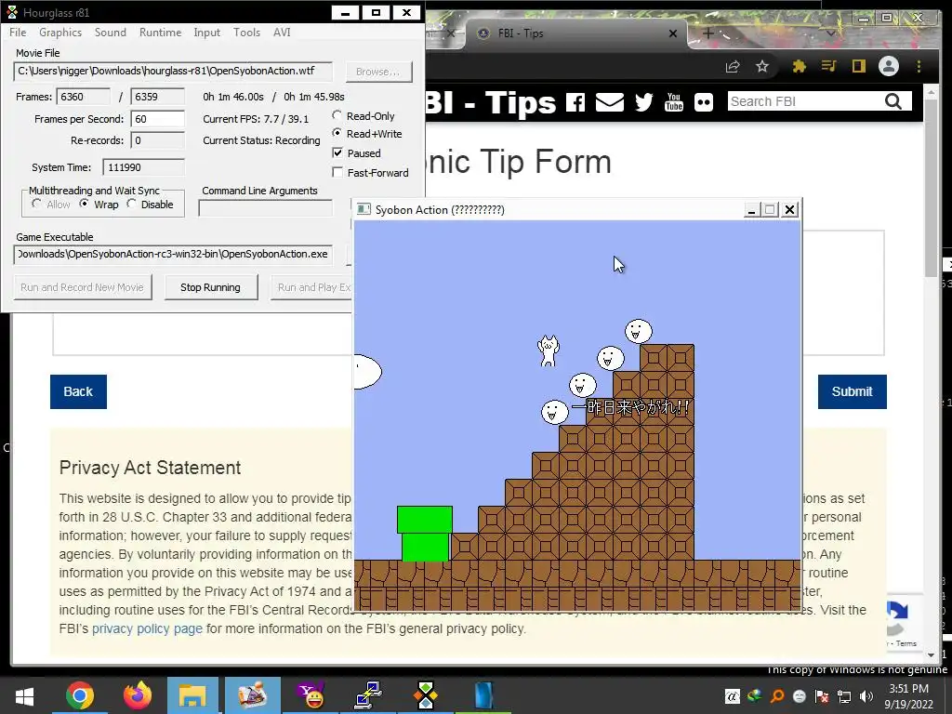952x714 pixels.
Task: Open the Windows Start menu
Action: pyautogui.click(x=24, y=695)
